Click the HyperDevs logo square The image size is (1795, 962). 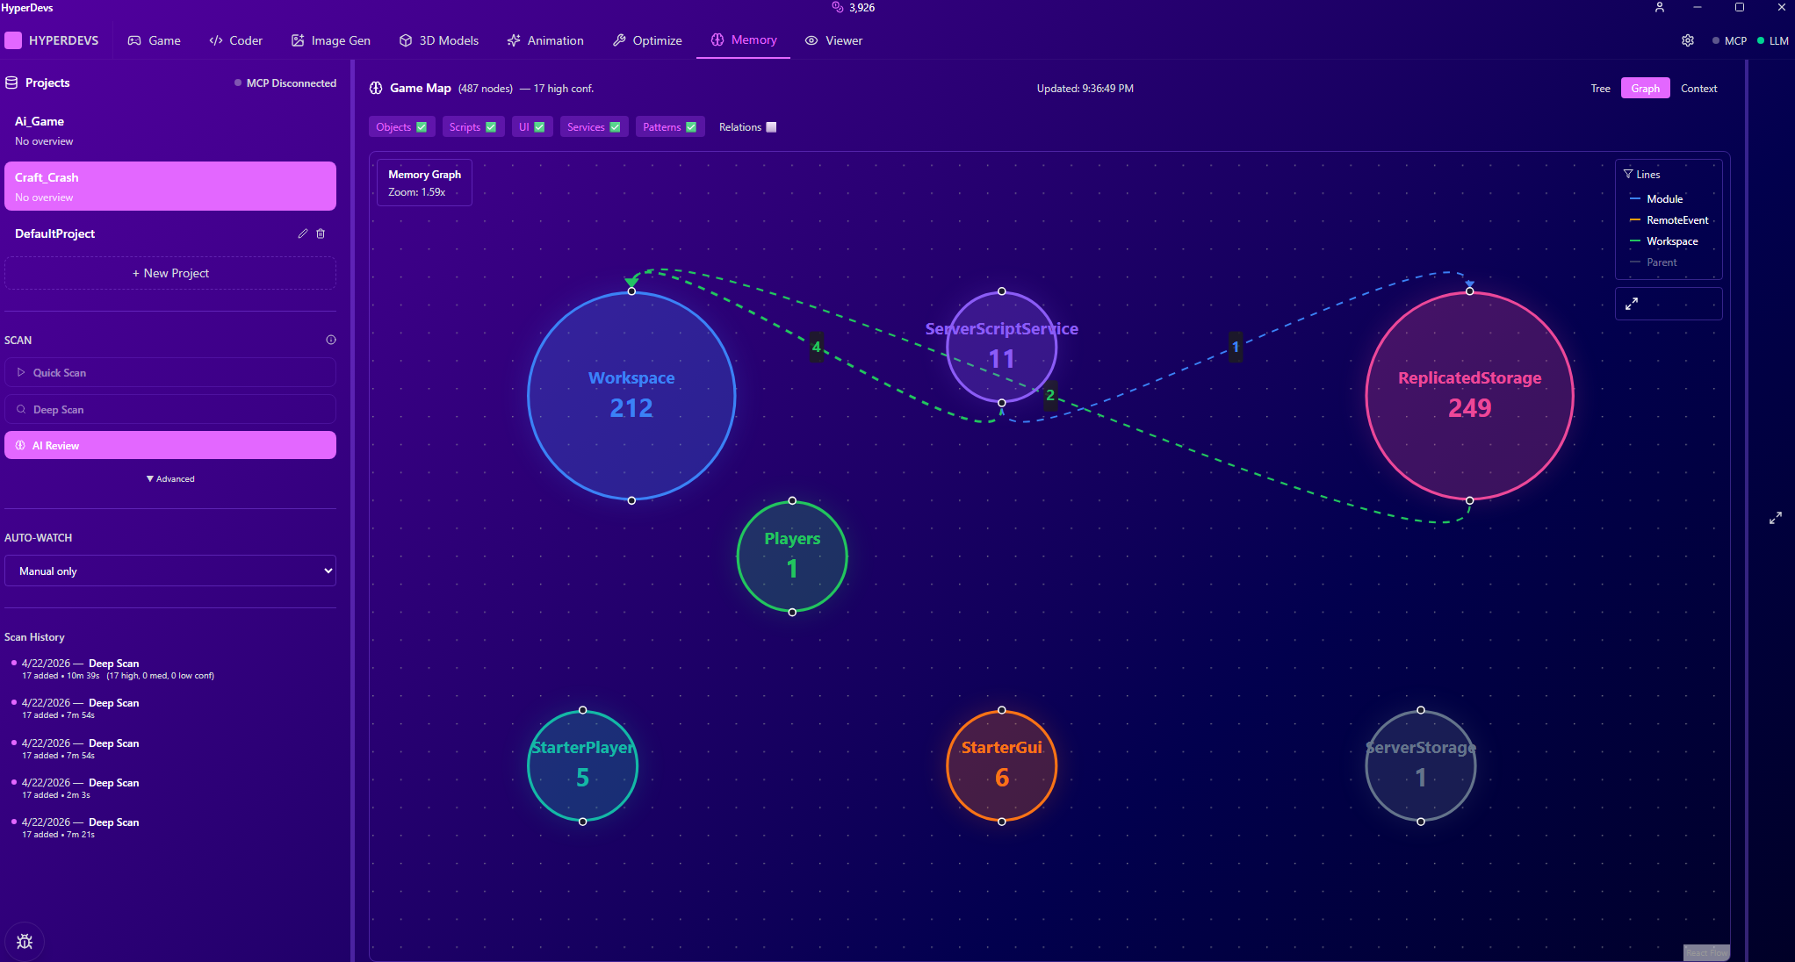[x=13, y=40]
